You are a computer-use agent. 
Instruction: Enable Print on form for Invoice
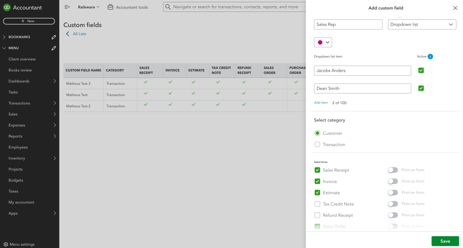393,181
